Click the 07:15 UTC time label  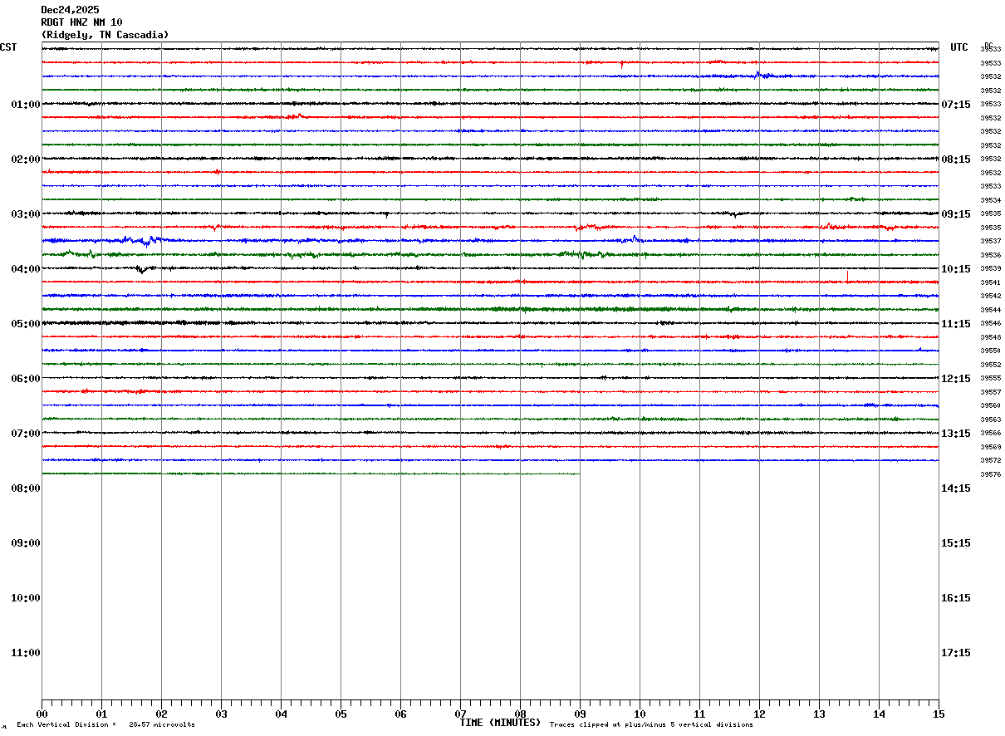pos(956,105)
